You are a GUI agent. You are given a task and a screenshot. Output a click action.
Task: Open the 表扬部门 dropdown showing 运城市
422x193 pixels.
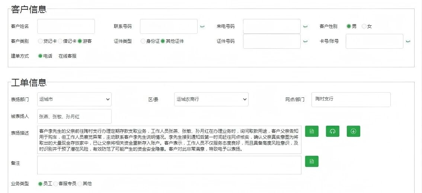(74, 99)
